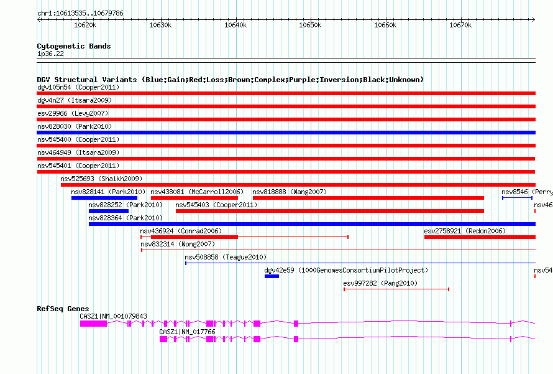Open the esv2758921 (Redon2006) variant bar
Image resolution: width=553 pixels, height=374 pixels.
[x=479, y=237]
